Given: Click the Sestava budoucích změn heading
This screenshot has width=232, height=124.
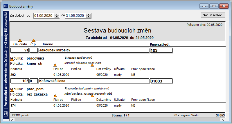Looking at the screenshot, I should point(118,30).
